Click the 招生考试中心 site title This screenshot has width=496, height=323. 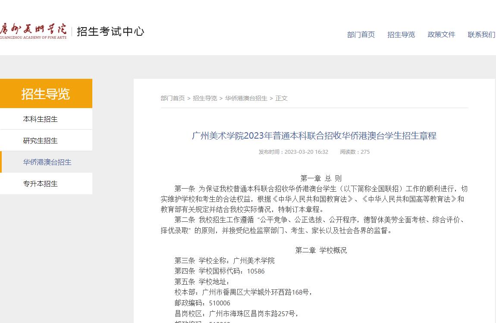pyautogui.click(x=110, y=31)
